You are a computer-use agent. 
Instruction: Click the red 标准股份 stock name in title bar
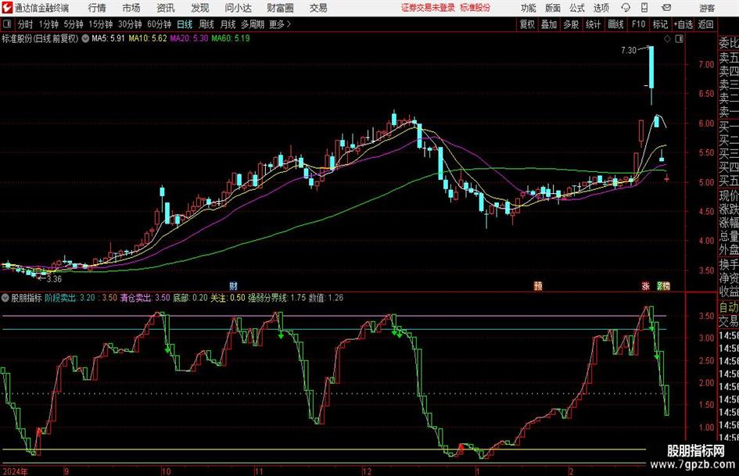click(475, 8)
